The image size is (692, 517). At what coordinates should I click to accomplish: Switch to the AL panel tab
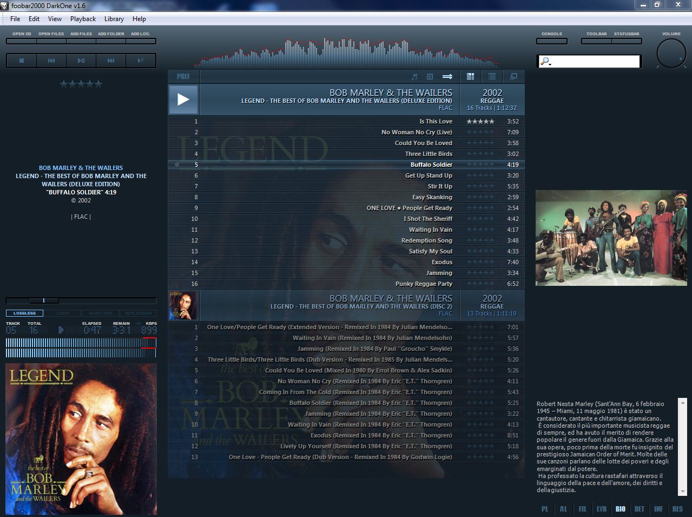(x=563, y=509)
